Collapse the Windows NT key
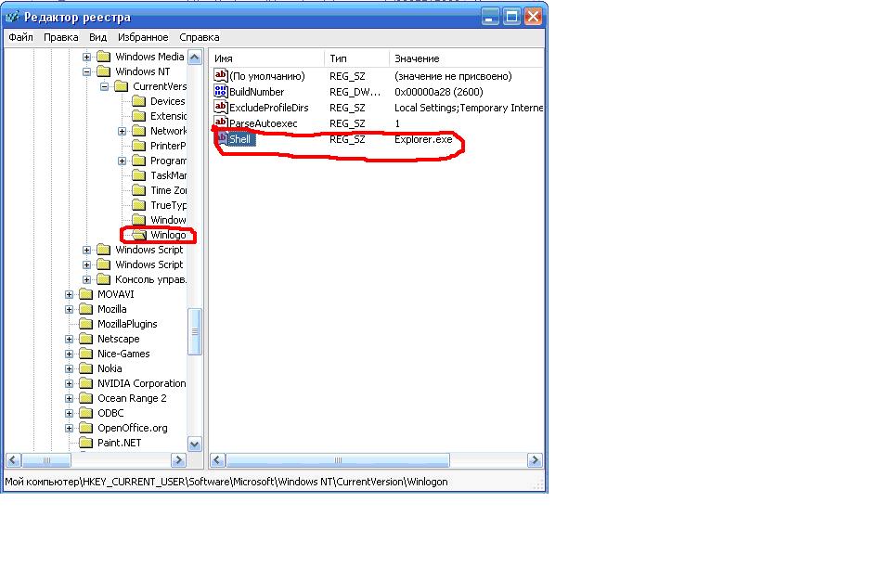Screen dimensions: 891x567 click(86, 71)
